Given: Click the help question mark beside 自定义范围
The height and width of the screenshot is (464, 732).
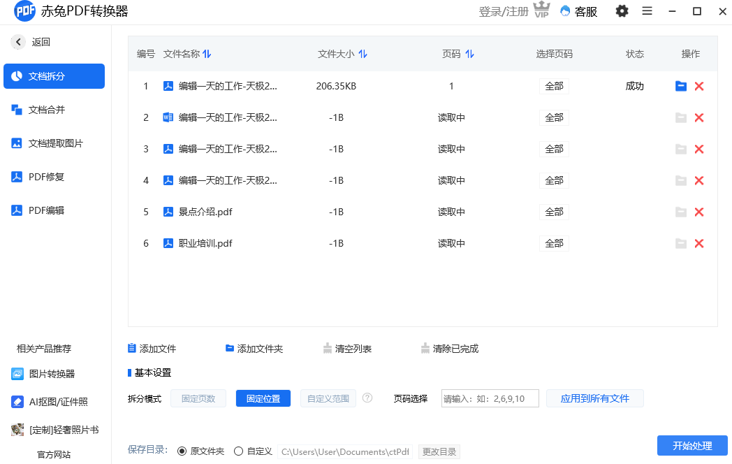Looking at the screenshot, I should pyautogui.click(x=367, y=398).
